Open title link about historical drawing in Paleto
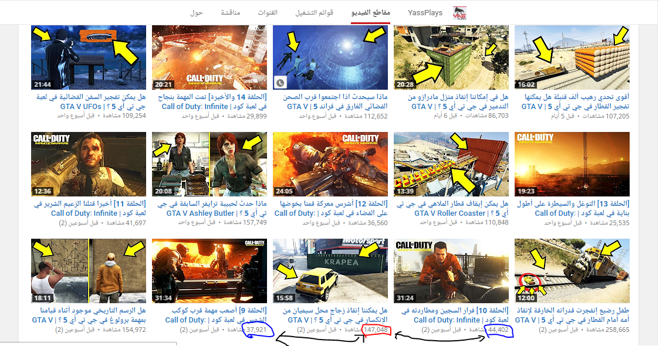Screen dimensions: 659x346 (x=89, y=315)
